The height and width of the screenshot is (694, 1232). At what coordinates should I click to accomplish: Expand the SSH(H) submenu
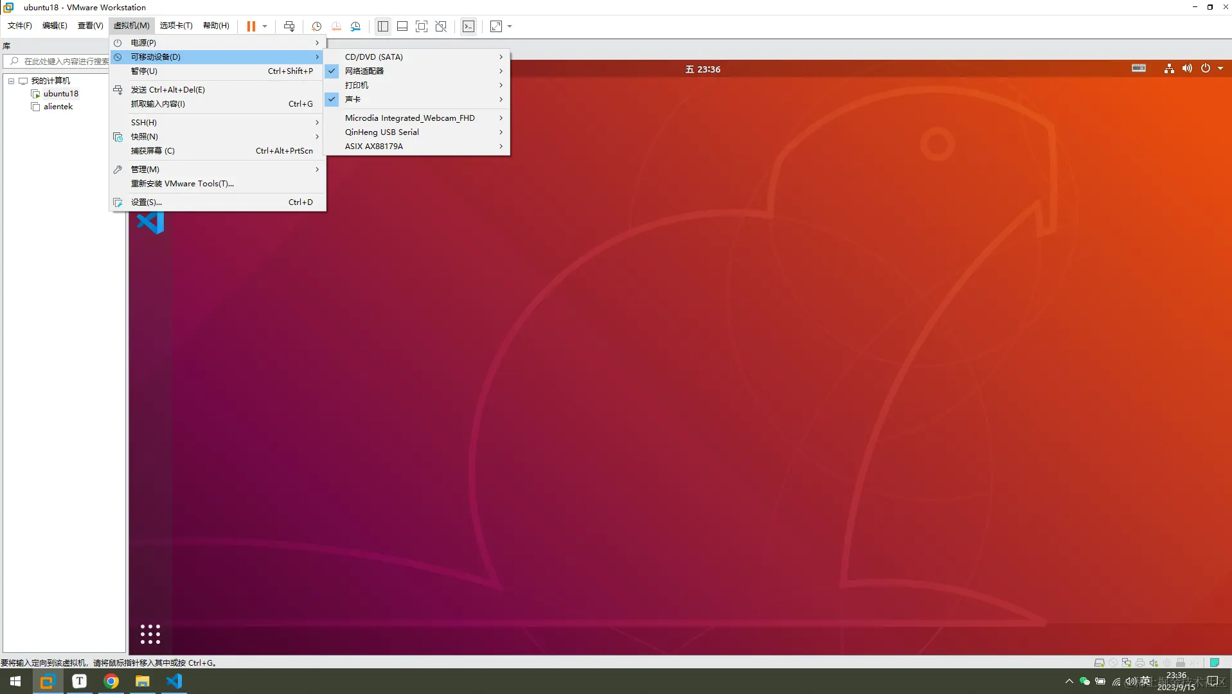(x=218, y=122)
